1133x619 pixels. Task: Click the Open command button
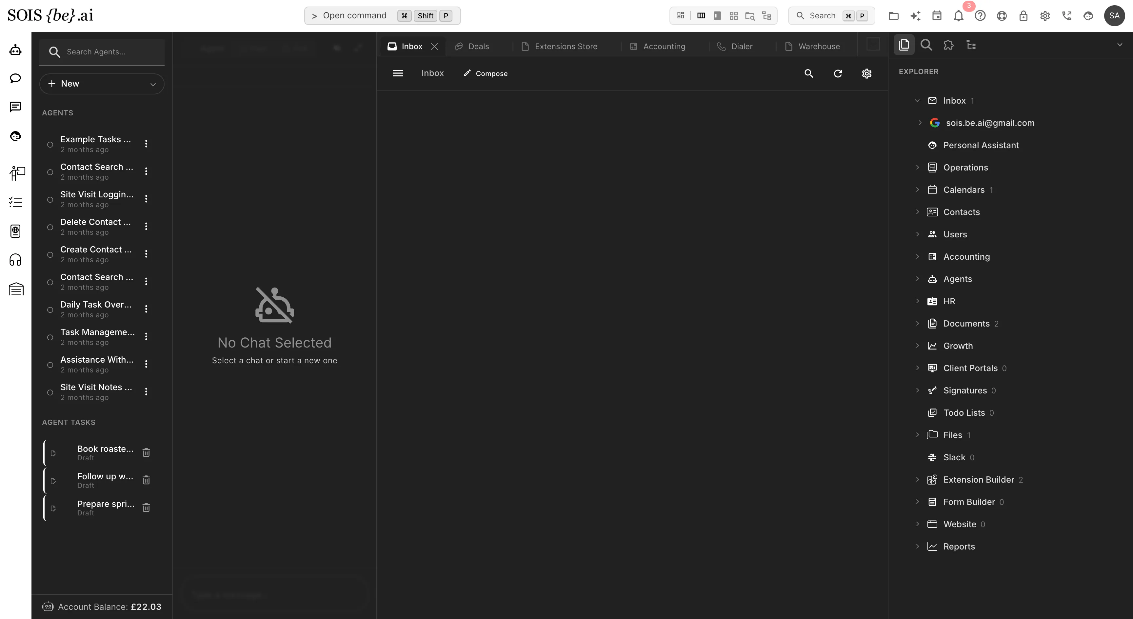(382, 16)
